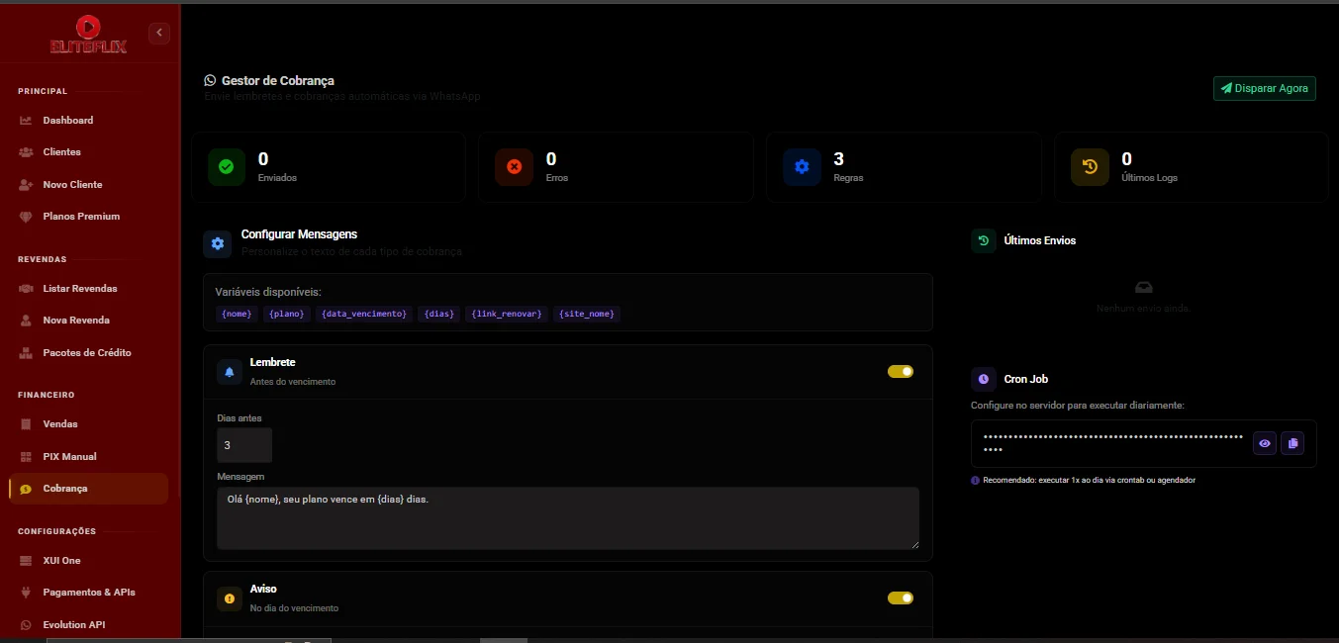Click the Clientes users icon
This screenshot has width=1339, height=643.
tap(26, 152)
